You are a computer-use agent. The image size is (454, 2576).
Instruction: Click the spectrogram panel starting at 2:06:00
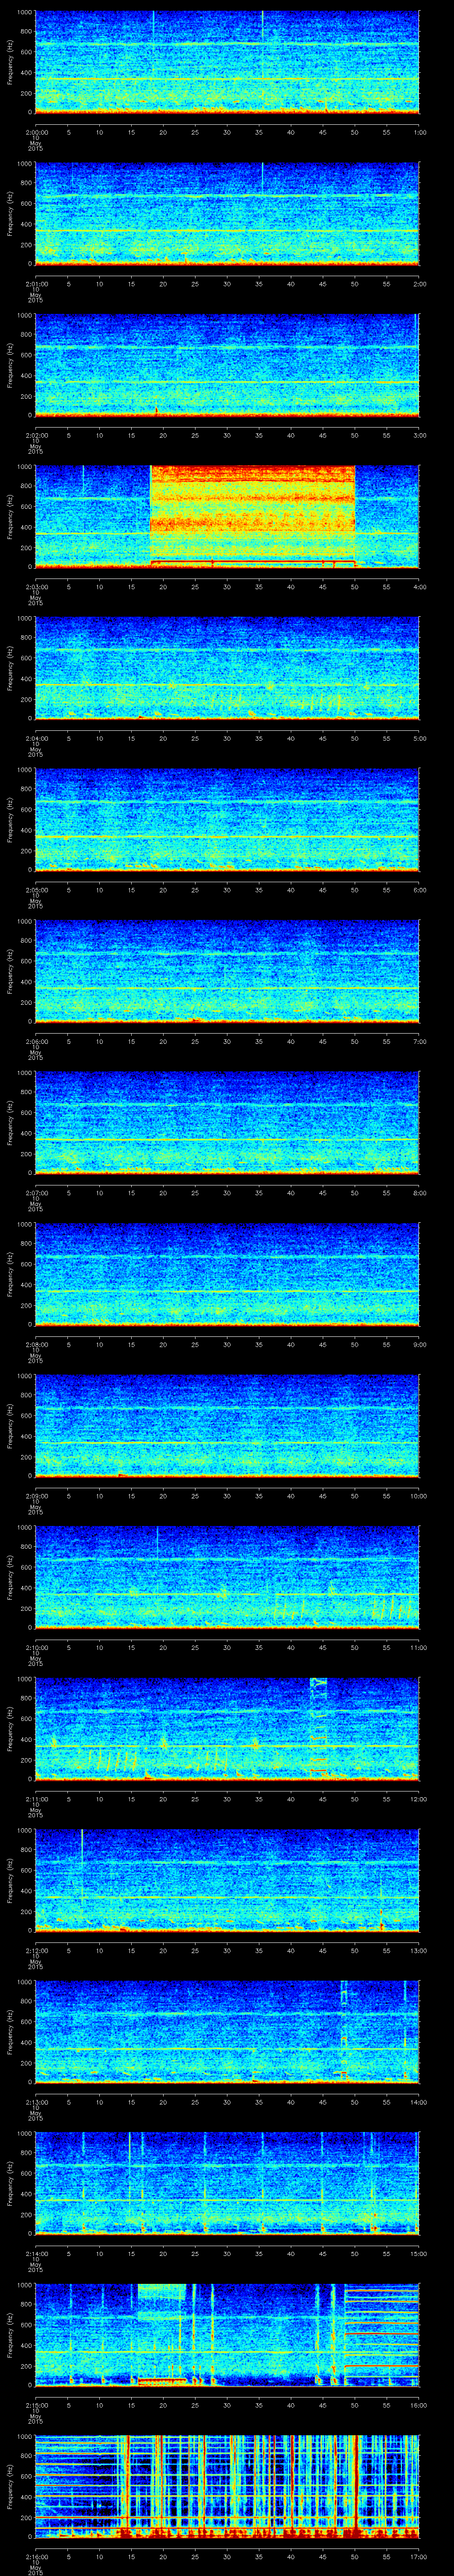[227, 972]
